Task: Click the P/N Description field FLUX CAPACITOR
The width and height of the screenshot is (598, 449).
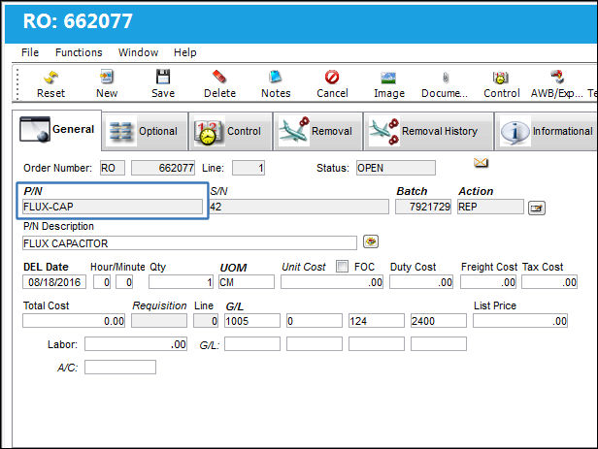Action: tap(189, 243)
